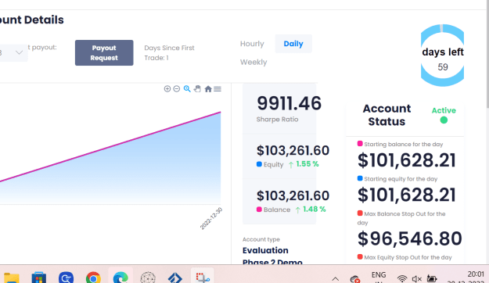Click the Balance 1.48 % change value
Screen dimensions: 489x283
(315, 210)
